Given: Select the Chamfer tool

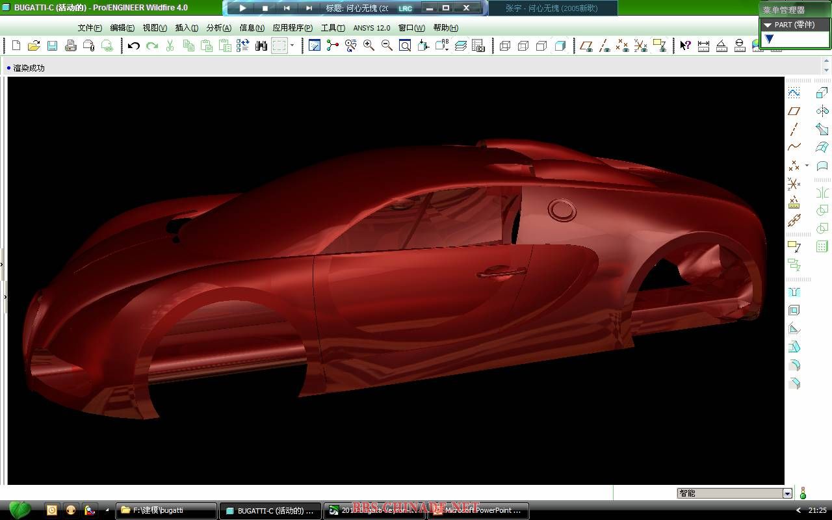Looking at the screenshot, I should click(794, 383).
